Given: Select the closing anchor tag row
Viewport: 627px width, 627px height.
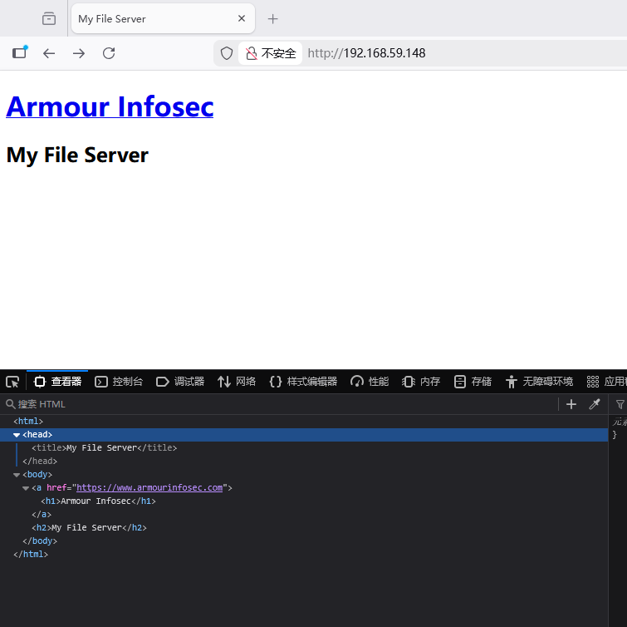Looking at the screenshot, I should [x=304, y=515].
